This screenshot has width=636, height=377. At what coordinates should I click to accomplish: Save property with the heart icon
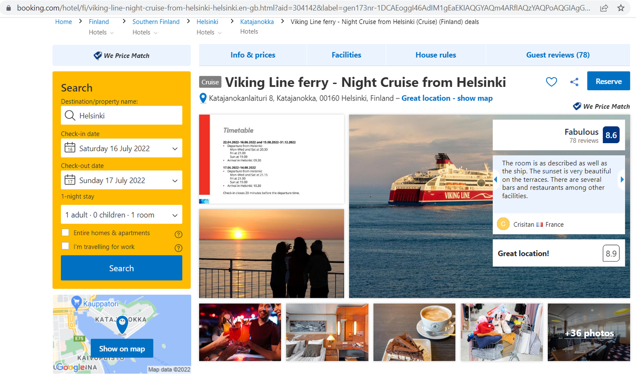click(x=551, y=82)
